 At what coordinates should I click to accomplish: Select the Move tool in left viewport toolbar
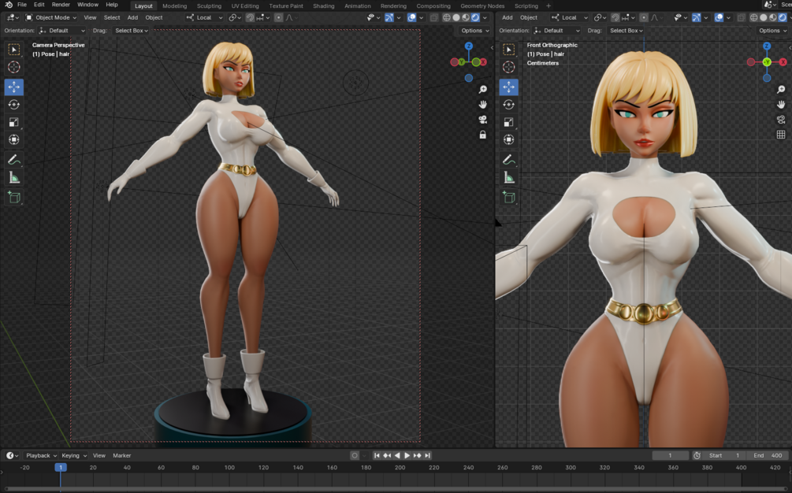pos(13,87)
